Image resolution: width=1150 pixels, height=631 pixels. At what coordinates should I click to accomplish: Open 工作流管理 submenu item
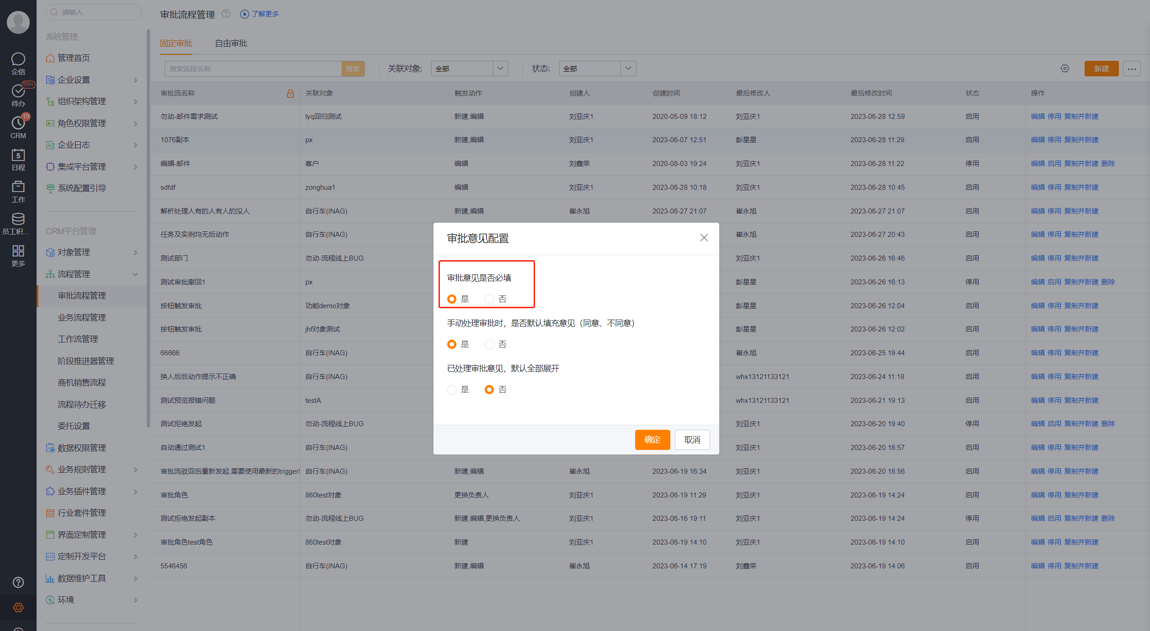(x=78, y=339)
